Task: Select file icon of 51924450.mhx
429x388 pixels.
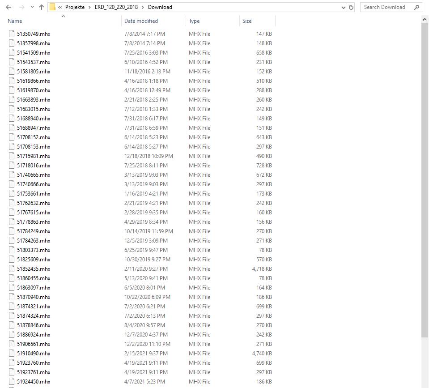Action: [12, 381]
